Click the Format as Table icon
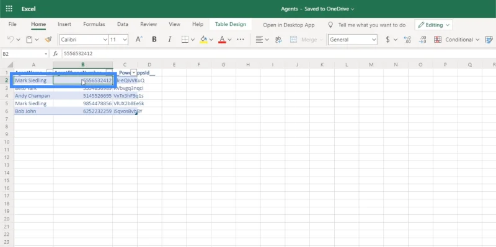This screenshot has height=247, width=496. [489, 40]
